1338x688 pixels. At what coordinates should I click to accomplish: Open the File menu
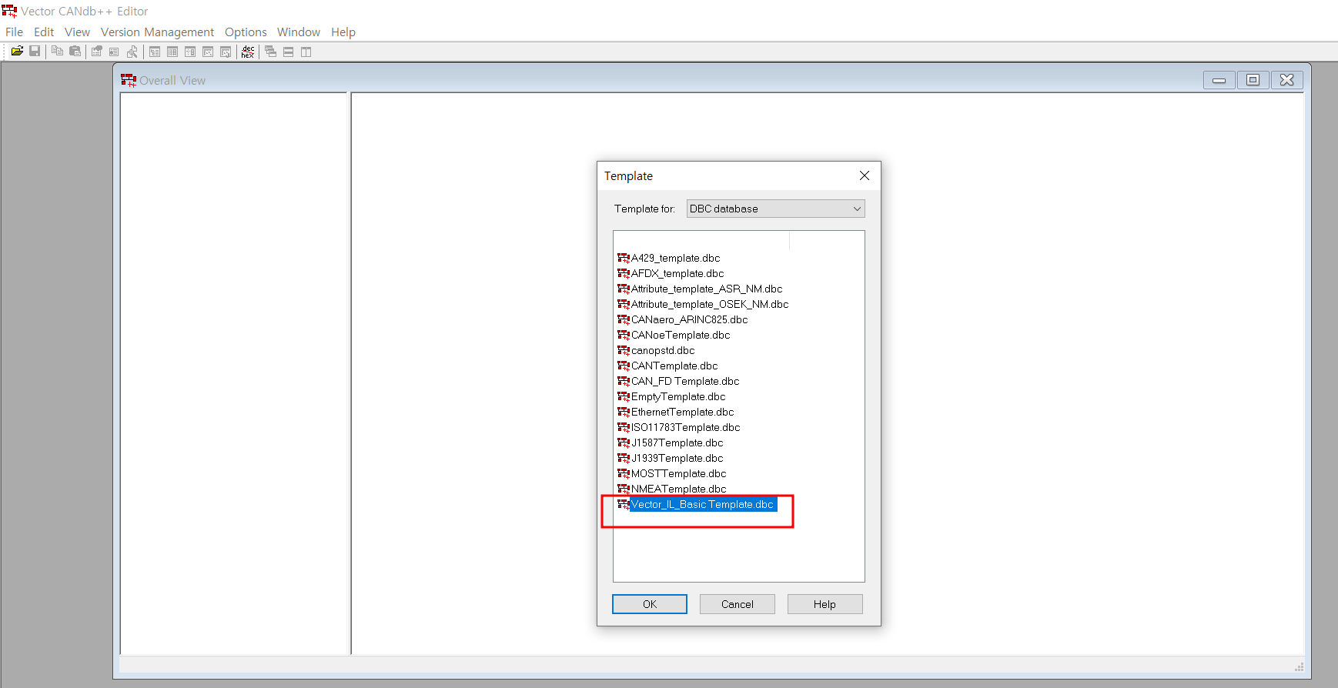point(14,32)
